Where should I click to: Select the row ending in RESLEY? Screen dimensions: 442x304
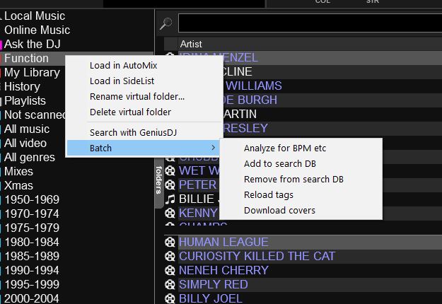pyautogui.click(x=332, y=128)
